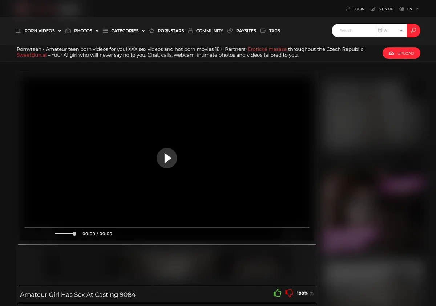Click the video title Amateur Girl Has Sex

78,295
